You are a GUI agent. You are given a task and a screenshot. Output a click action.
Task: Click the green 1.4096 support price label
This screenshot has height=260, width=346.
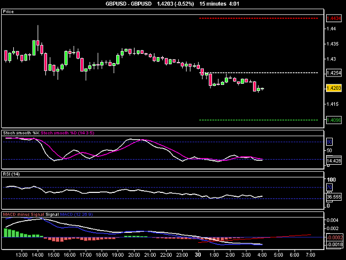coord(334,120)
